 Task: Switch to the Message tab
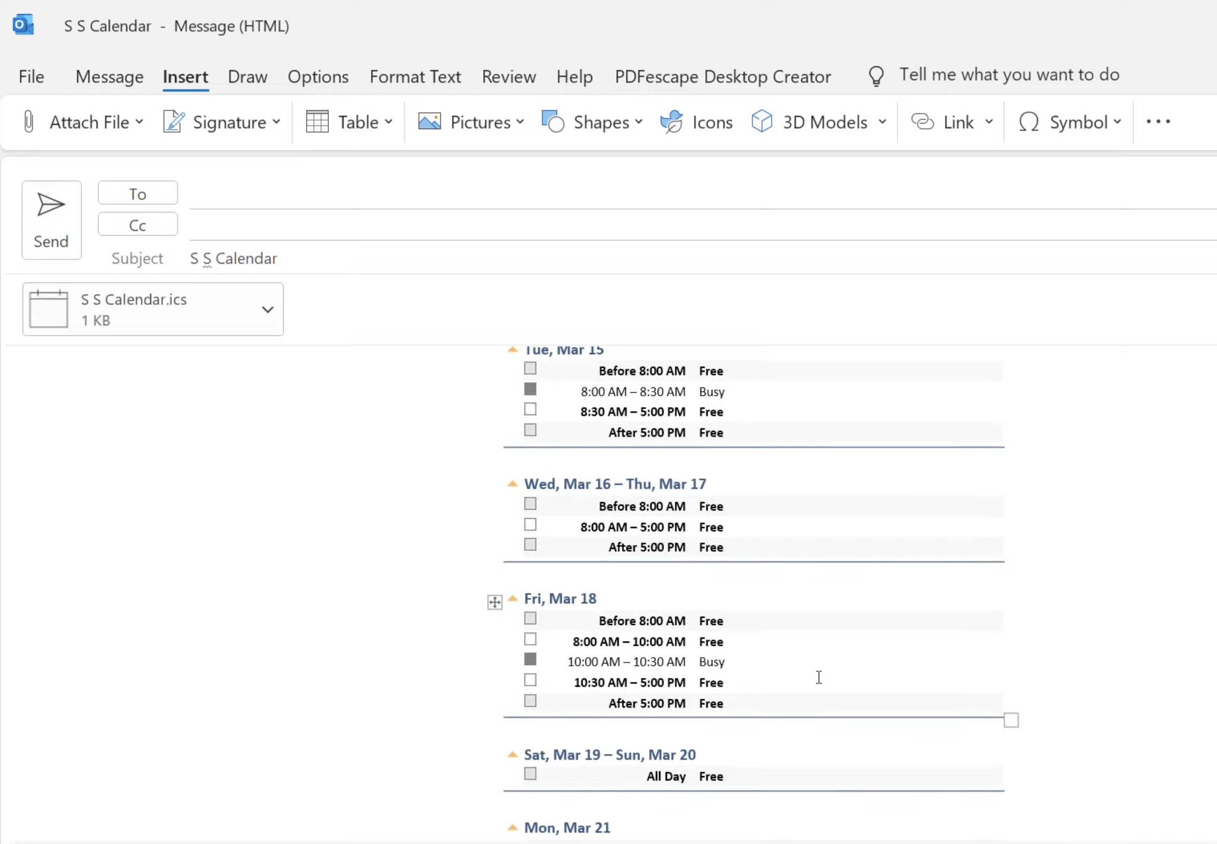pyautogui.click(x=109, y=76)
